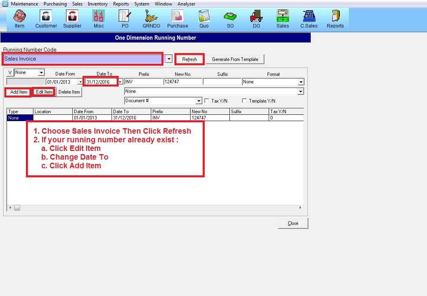This screenshot has width=427, height=296.
Task: Open the Customer module icon
Action: pyautogui.click(x=46, y=19)
